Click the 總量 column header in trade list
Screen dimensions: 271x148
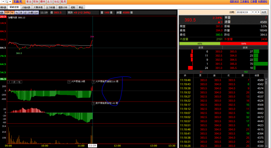point(257,76)
